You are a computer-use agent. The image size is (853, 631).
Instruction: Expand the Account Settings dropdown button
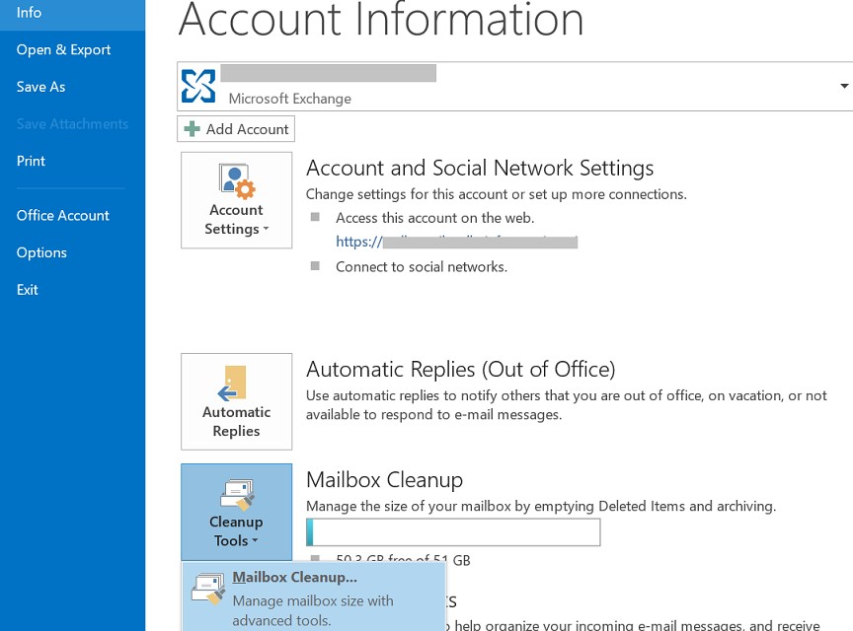tap(237, 200)
